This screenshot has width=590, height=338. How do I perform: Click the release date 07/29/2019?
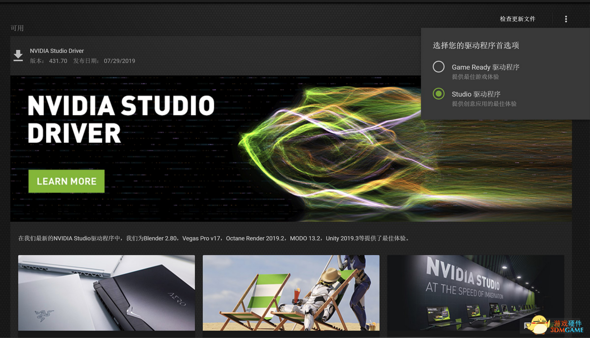click(x=119, y=61)
